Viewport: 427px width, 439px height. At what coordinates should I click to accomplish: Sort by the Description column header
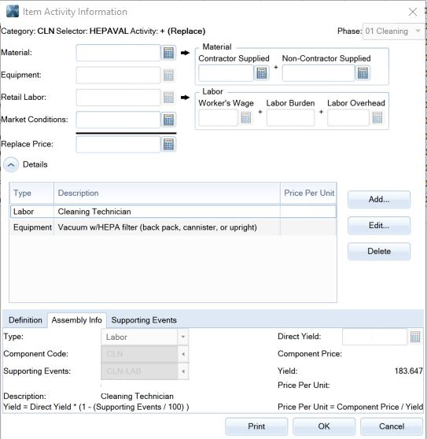167,194
